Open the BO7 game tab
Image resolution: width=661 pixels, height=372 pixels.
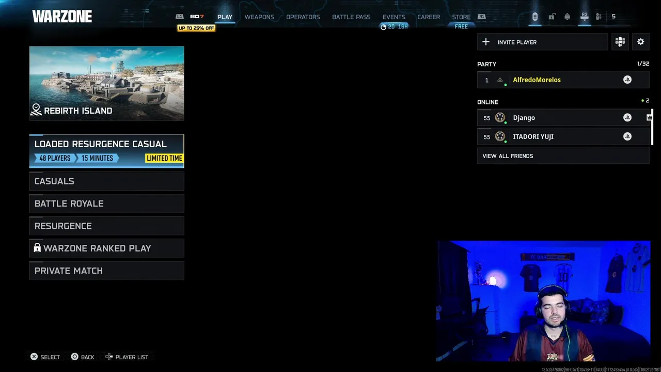(x=197, y=17)
